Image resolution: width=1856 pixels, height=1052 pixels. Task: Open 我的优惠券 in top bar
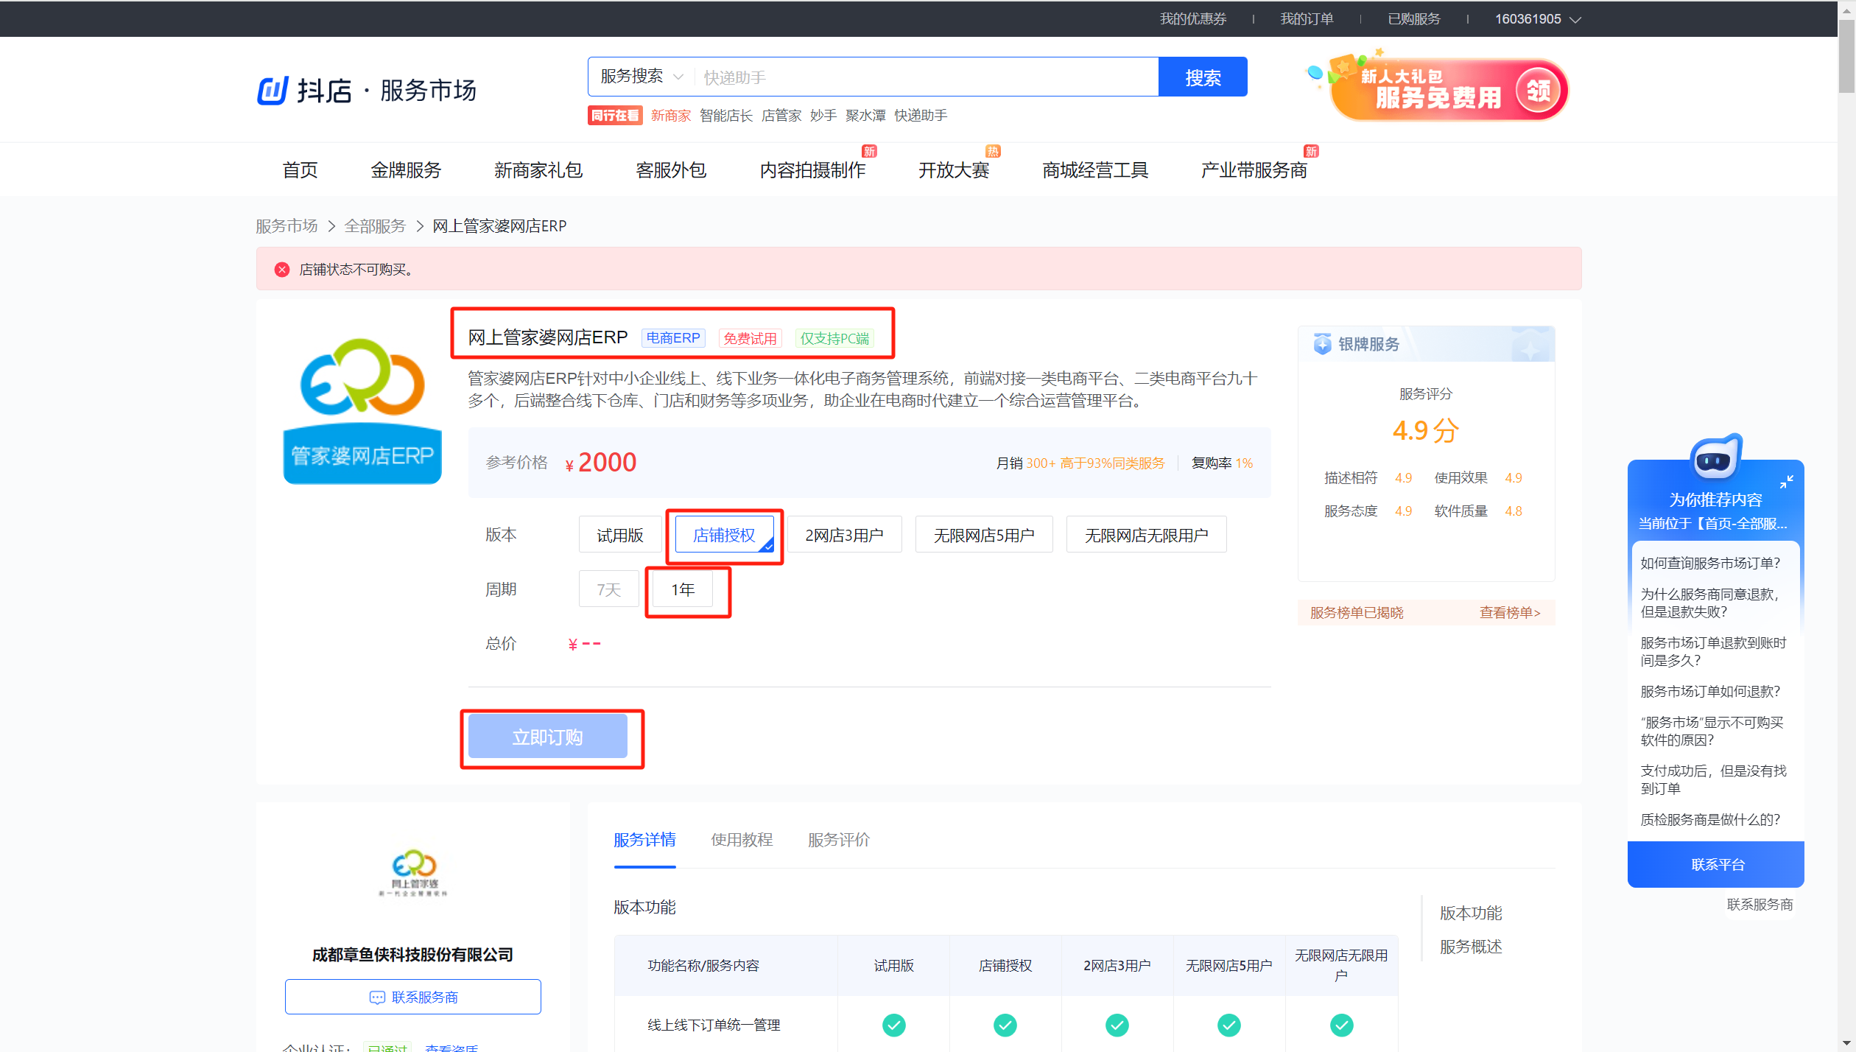pos(1193,19)
